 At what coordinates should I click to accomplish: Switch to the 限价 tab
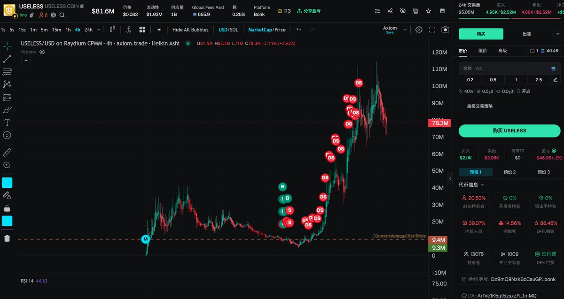click(x=483, y=51)
